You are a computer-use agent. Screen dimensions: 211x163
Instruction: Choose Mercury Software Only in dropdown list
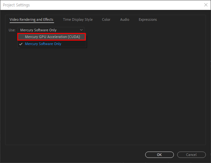tap(52, 44)
